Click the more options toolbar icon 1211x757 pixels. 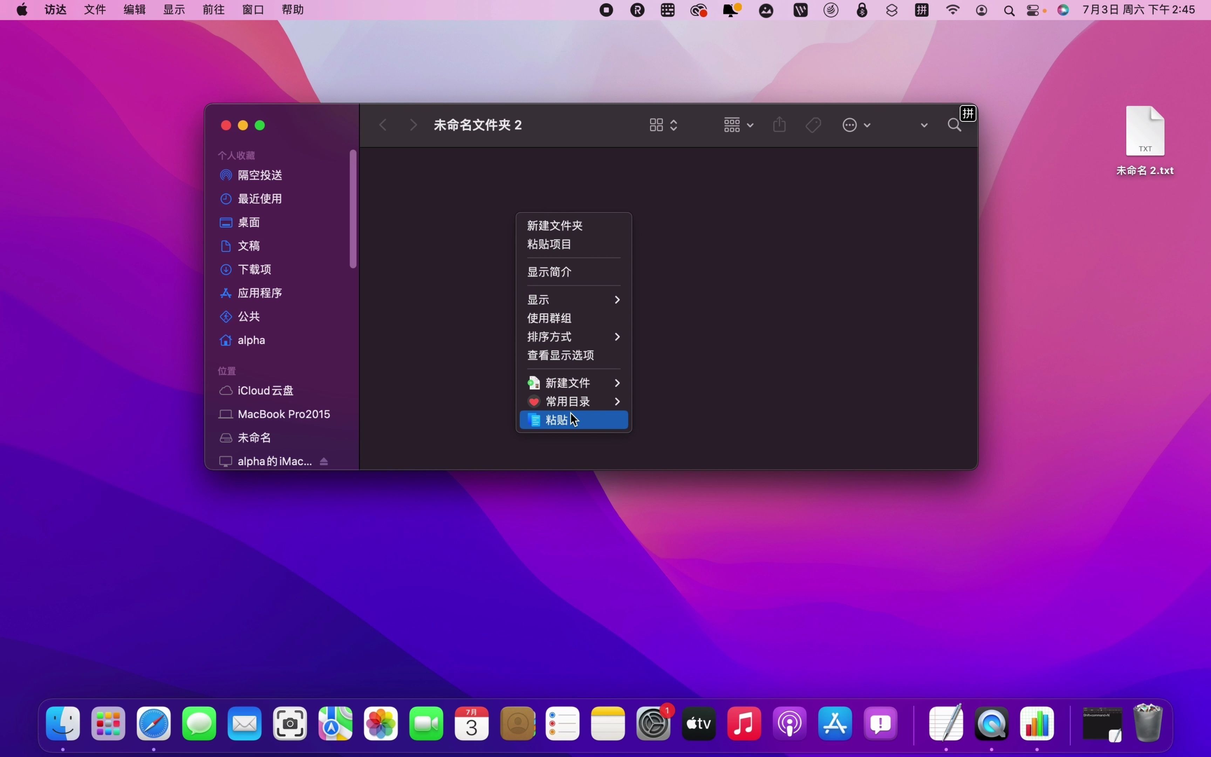coord(850,125)
